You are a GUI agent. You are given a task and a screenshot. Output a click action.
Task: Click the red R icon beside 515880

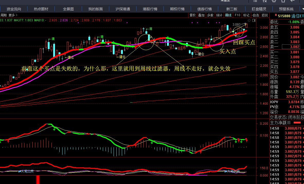tap(276, 15)
